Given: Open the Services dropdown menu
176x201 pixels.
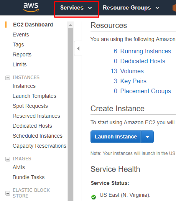Looking at the screenshot, I should tap(76, 8).
